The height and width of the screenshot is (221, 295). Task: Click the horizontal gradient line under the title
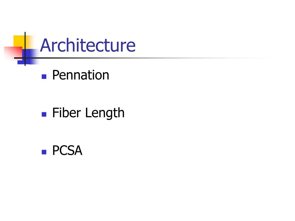tap(145, 58)
